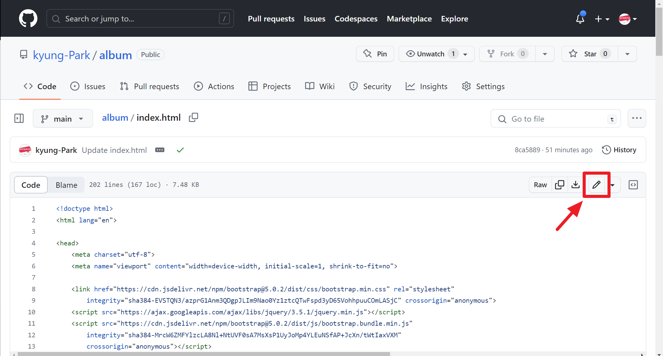Open more edit options caret
Viewport: 663px width, 356px height.
pyautogui.click(x=613, y=185)
